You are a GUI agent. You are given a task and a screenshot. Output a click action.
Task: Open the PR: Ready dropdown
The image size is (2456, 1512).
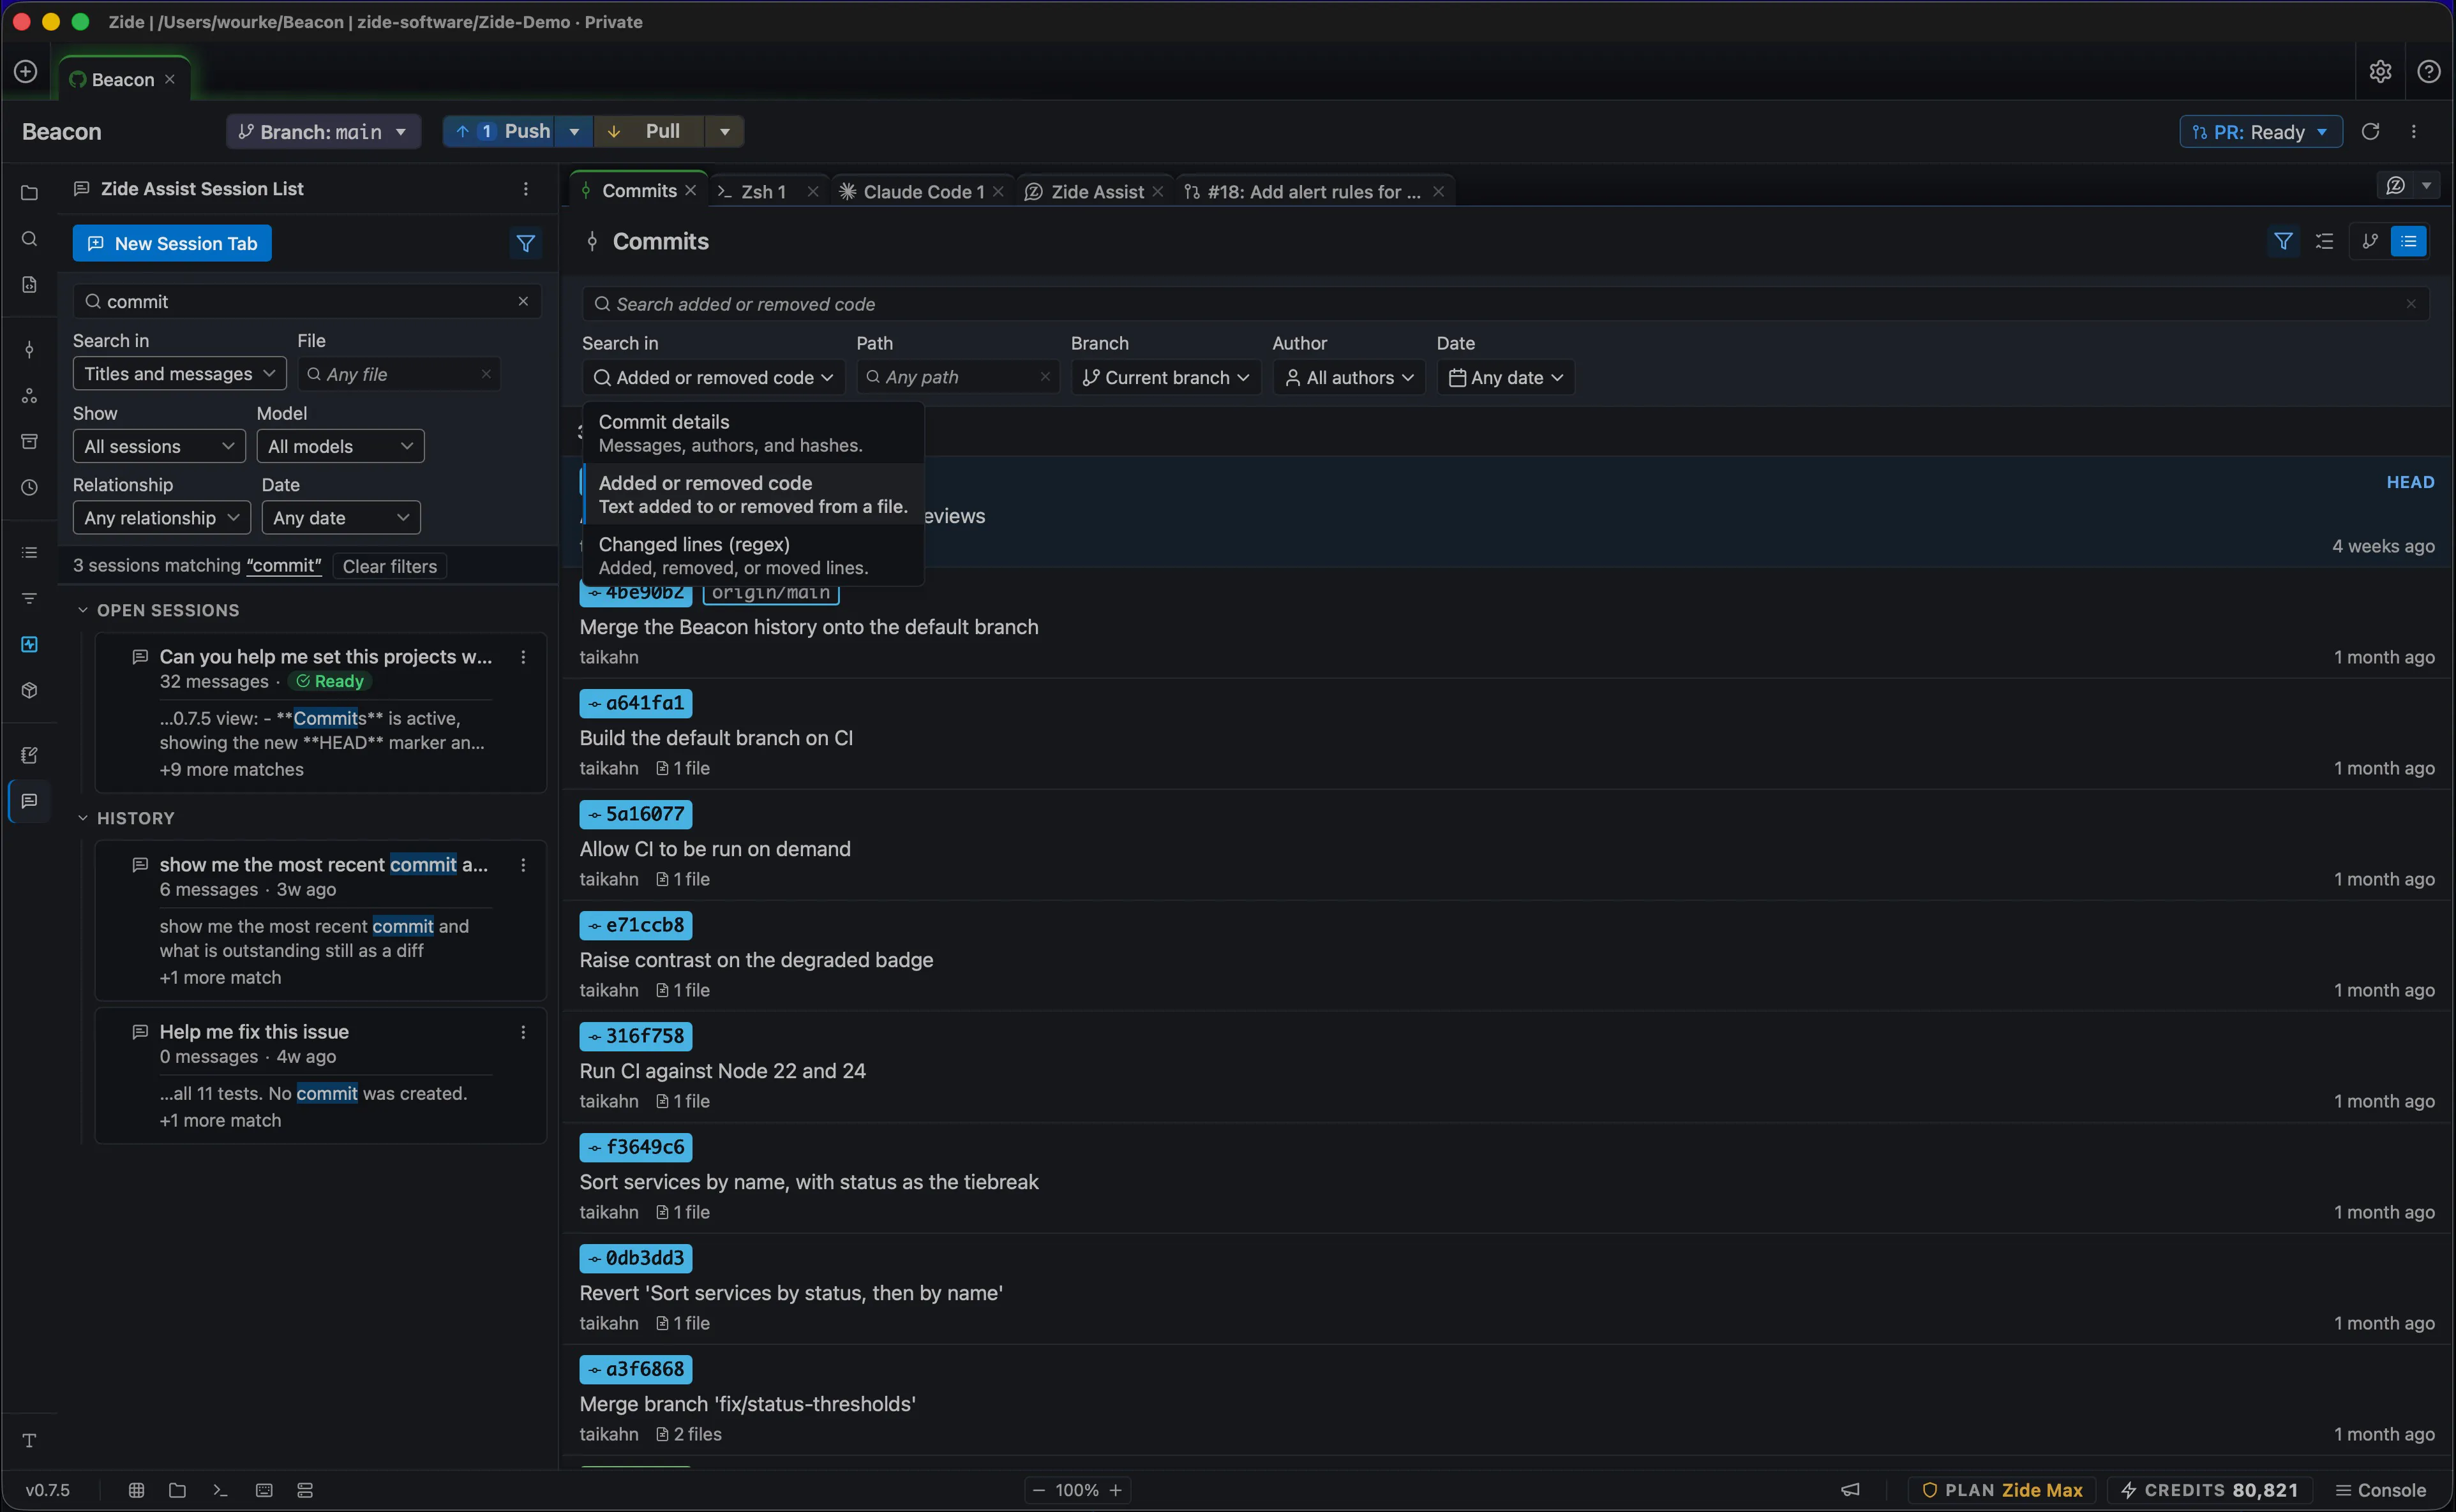[2260, 132]
